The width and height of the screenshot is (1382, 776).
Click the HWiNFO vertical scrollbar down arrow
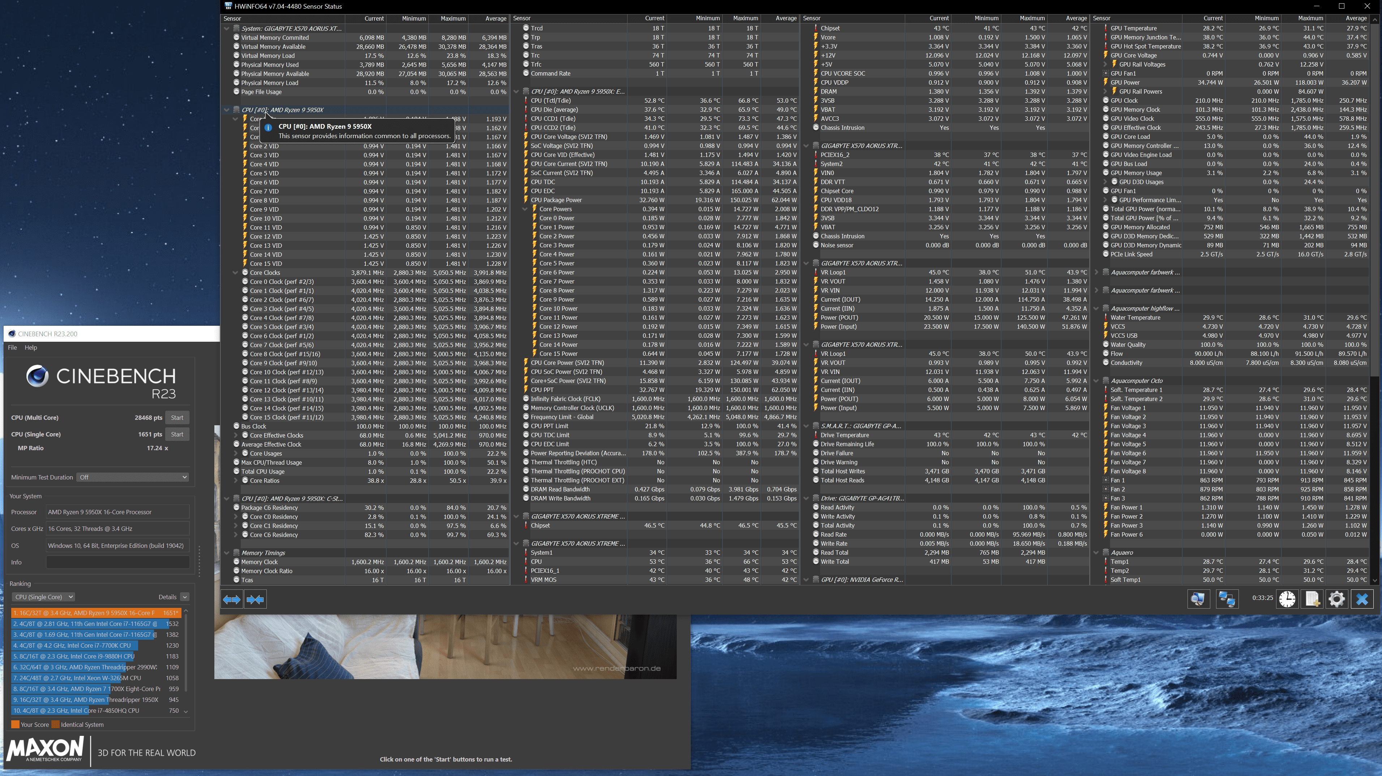(x=1374, y=580)
